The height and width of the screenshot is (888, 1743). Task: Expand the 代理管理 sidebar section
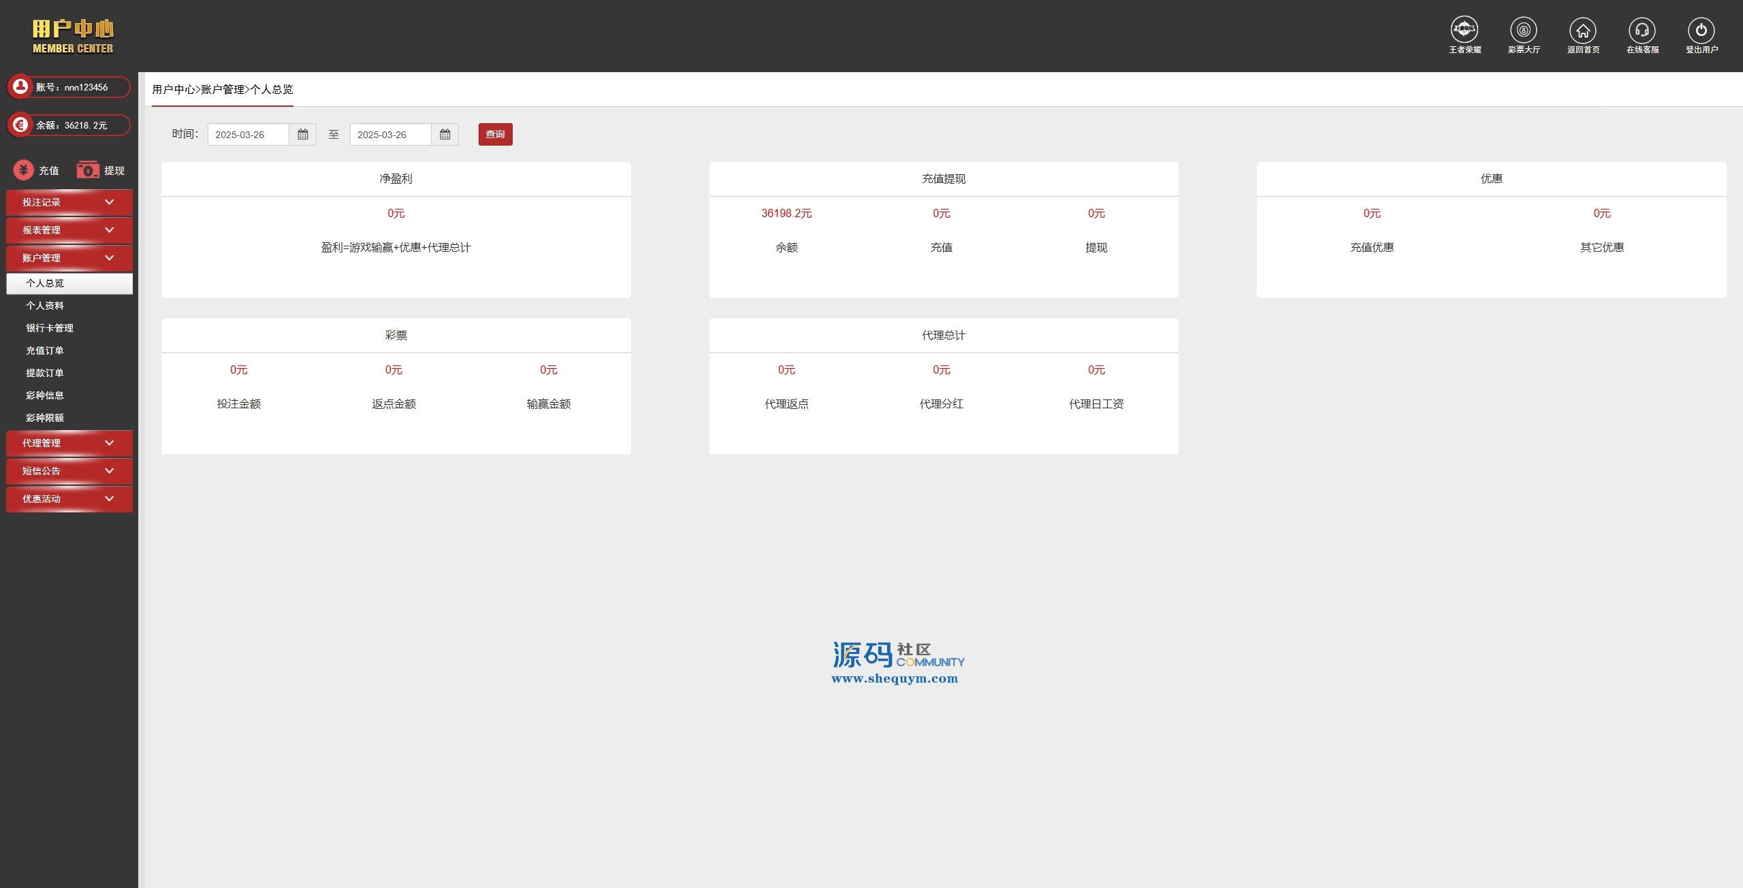[69, 444]
